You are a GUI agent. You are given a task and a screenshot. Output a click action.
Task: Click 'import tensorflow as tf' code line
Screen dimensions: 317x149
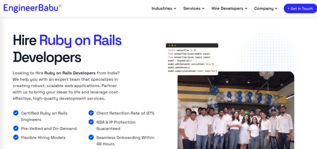(x=182, y=50)
